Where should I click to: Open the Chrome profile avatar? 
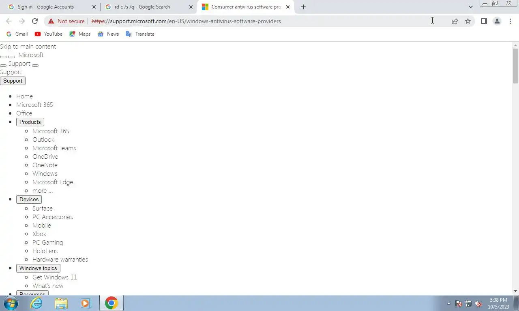click(x=497, y=21)
